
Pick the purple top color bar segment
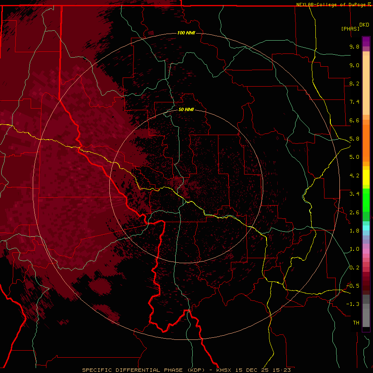coord(366,41)
